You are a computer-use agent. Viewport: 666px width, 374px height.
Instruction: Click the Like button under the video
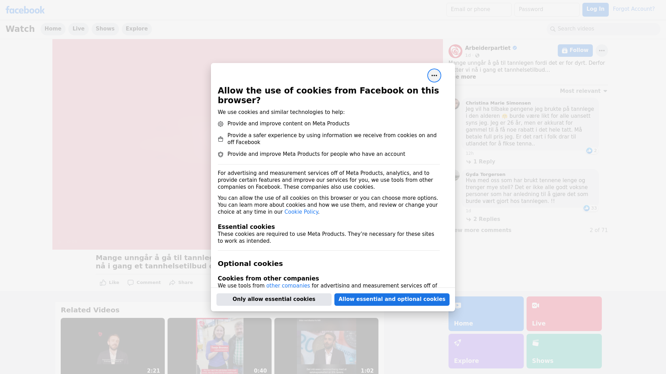[x=110, y=283]
